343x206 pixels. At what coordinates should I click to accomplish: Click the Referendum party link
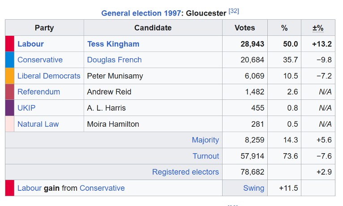[x=39, y=92]
